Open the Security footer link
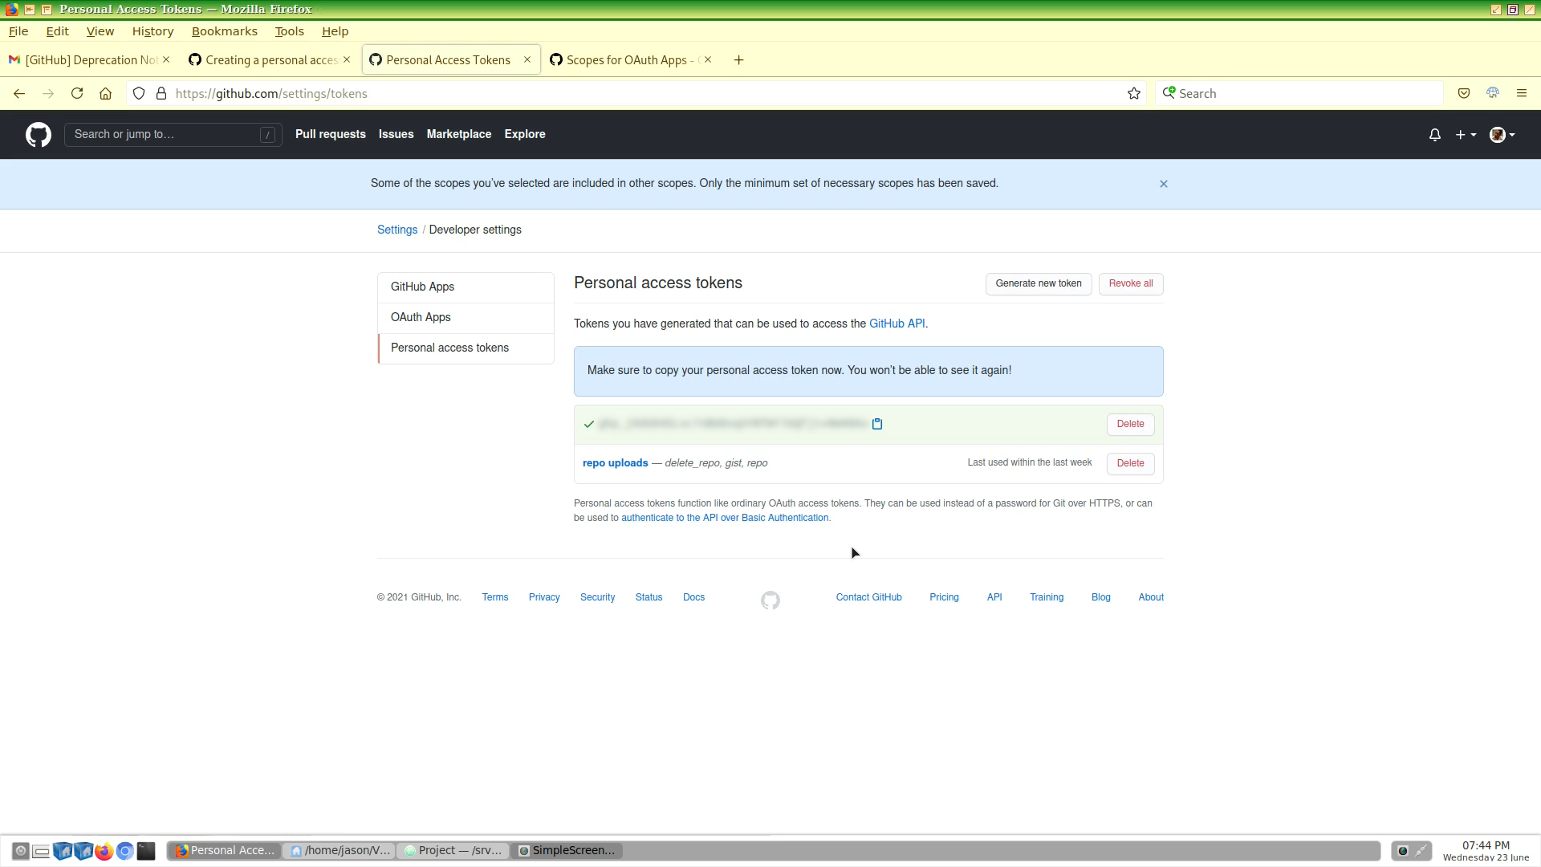Viewport: 1541px width, 867px height. (597, 597)
